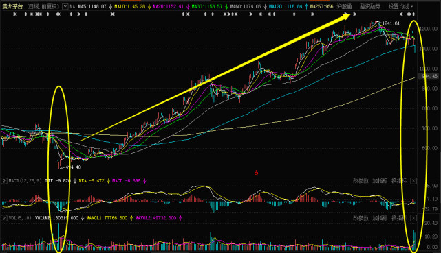Image resolution: width=441 pixels, height=253 pixels.
Task: Click the red S marker on chart
Action: (256, 173)
